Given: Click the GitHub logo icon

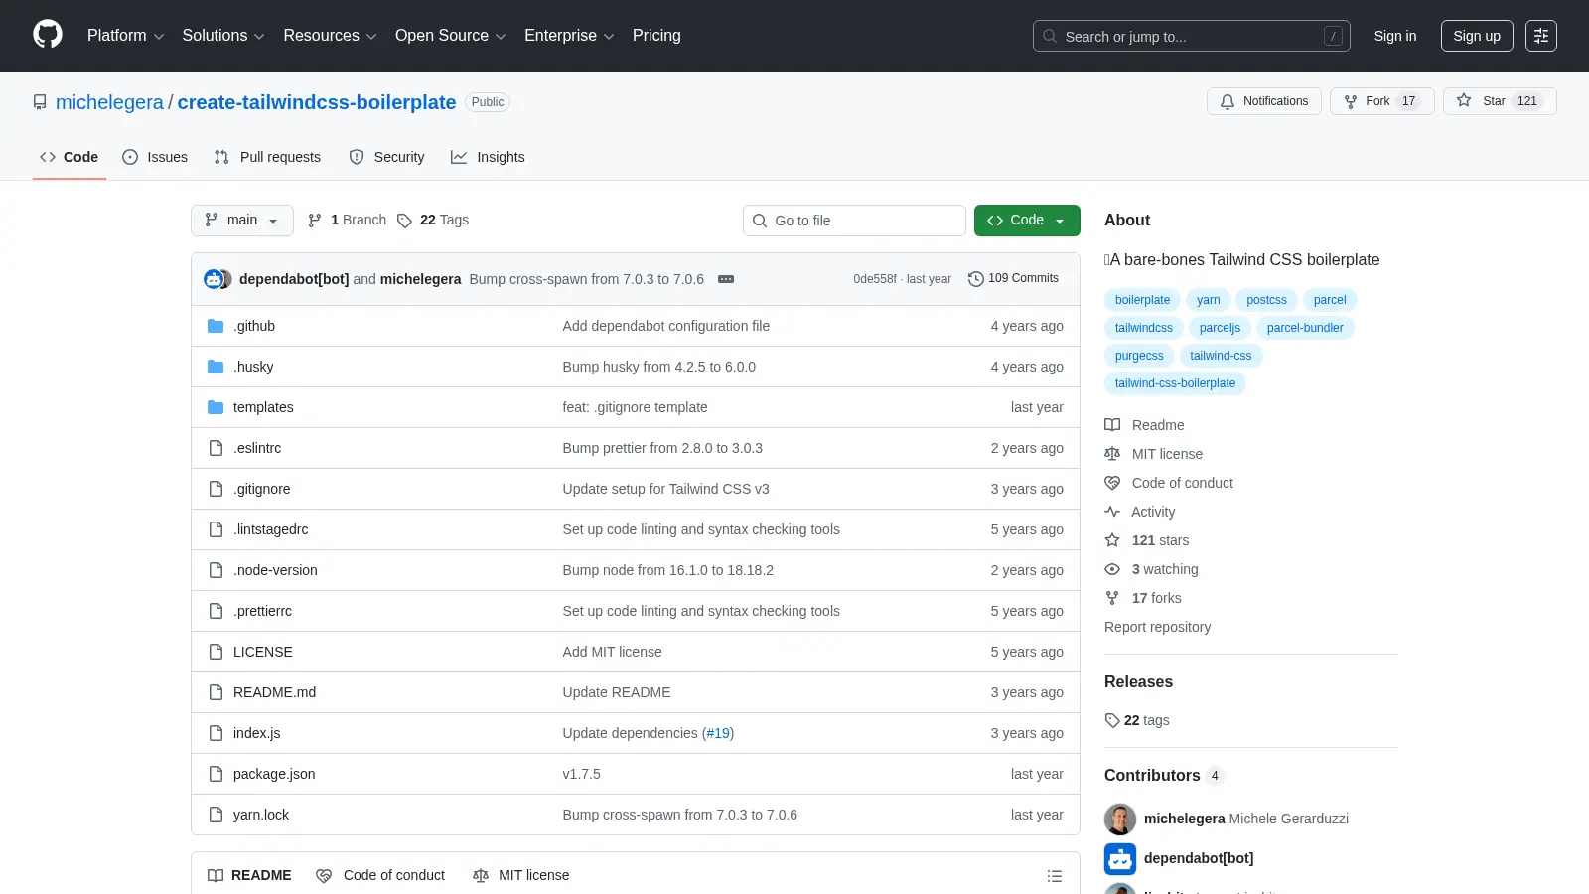Looking at the screenshot, I should [48, 35].
